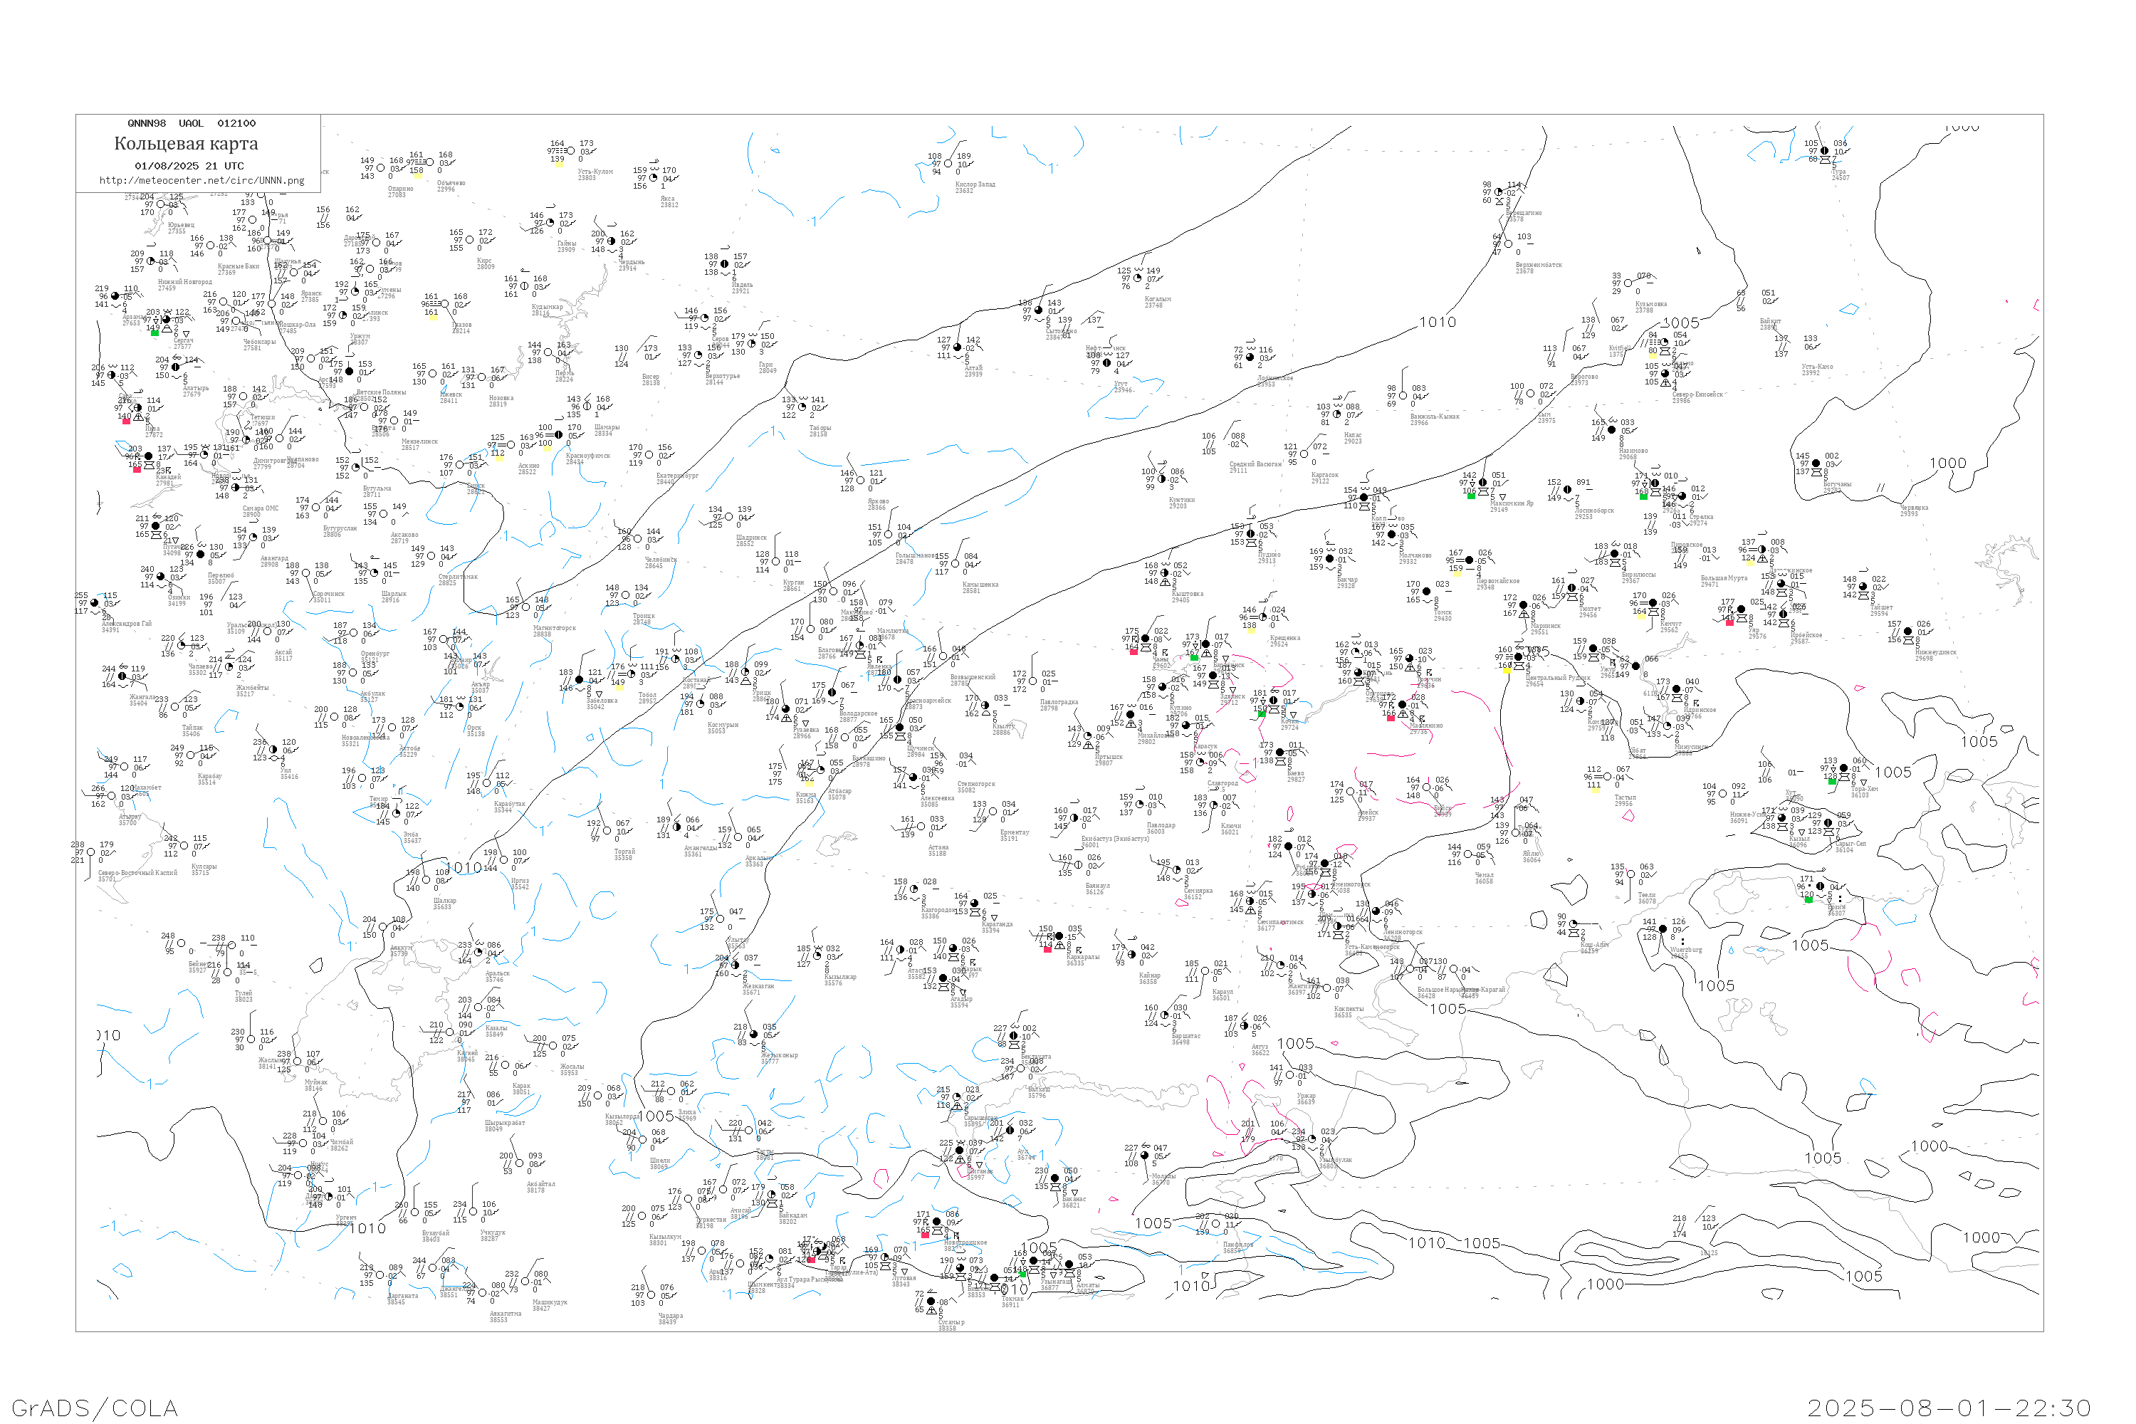Click the Гайны station quarter-filled circle

(x=550, y=222)
